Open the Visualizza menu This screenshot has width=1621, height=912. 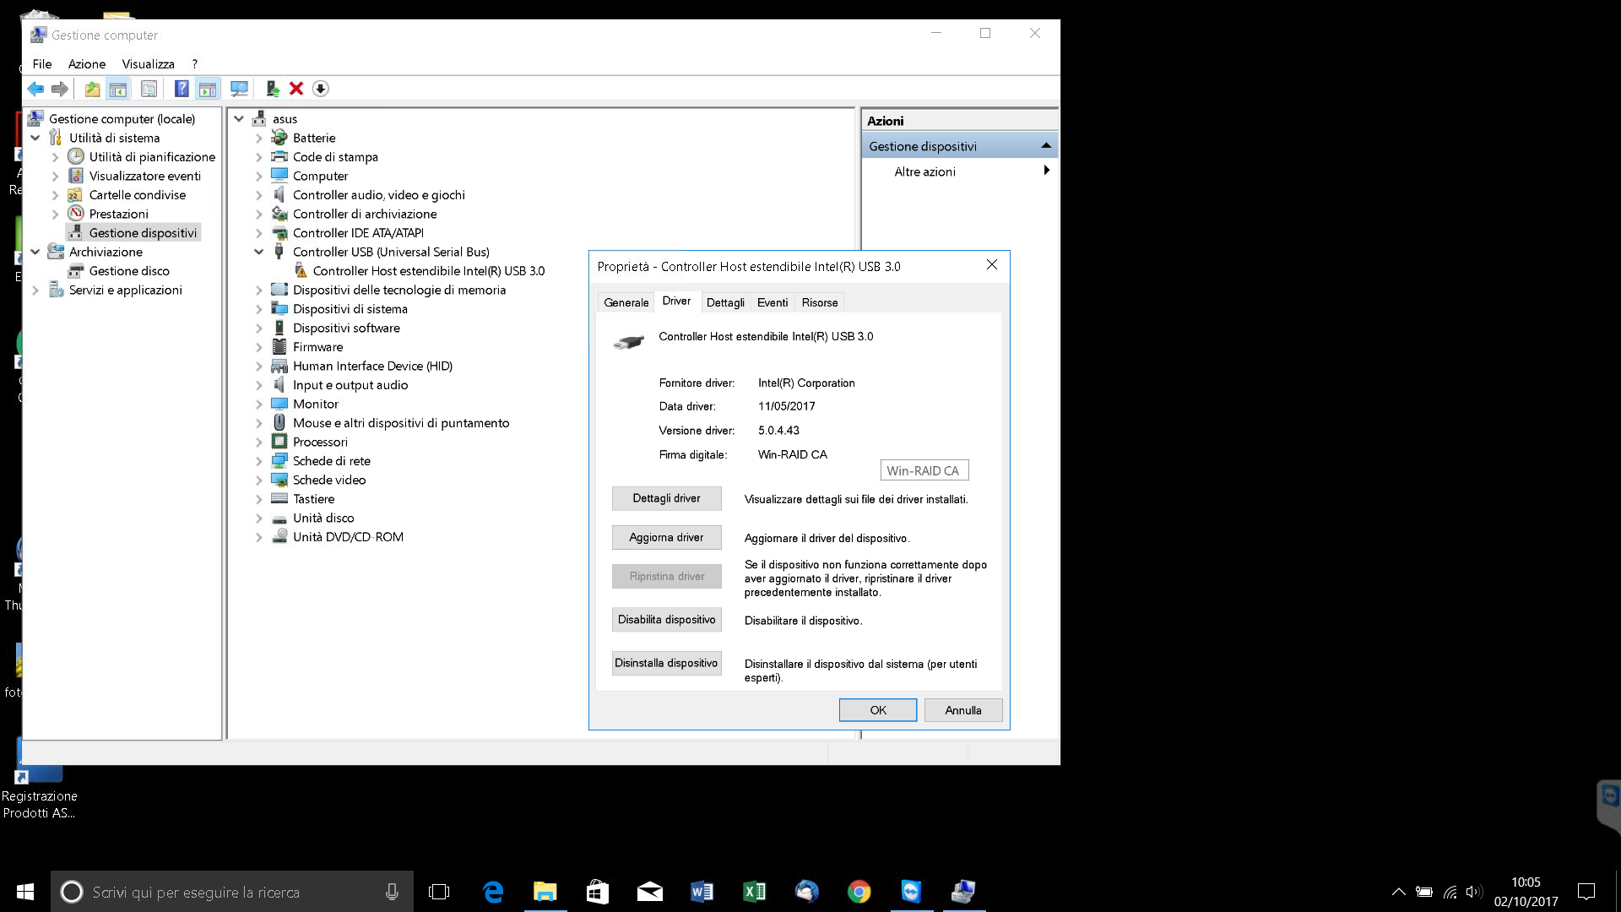pyautogui.click(x=148, y=64)
